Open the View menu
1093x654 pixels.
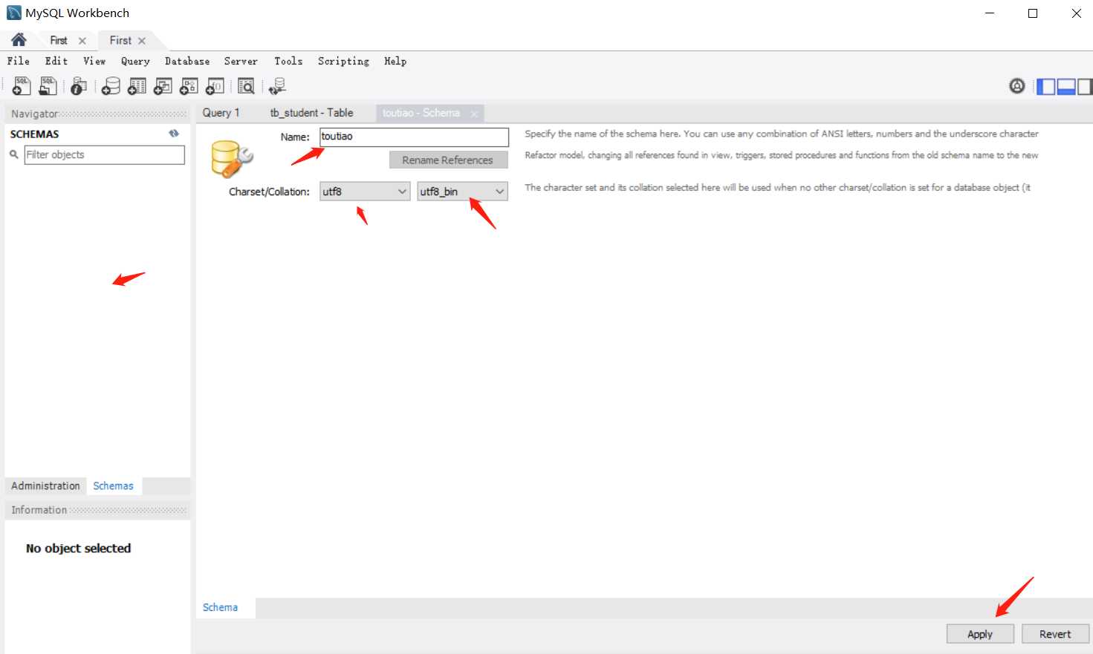[x=94, y=61]
